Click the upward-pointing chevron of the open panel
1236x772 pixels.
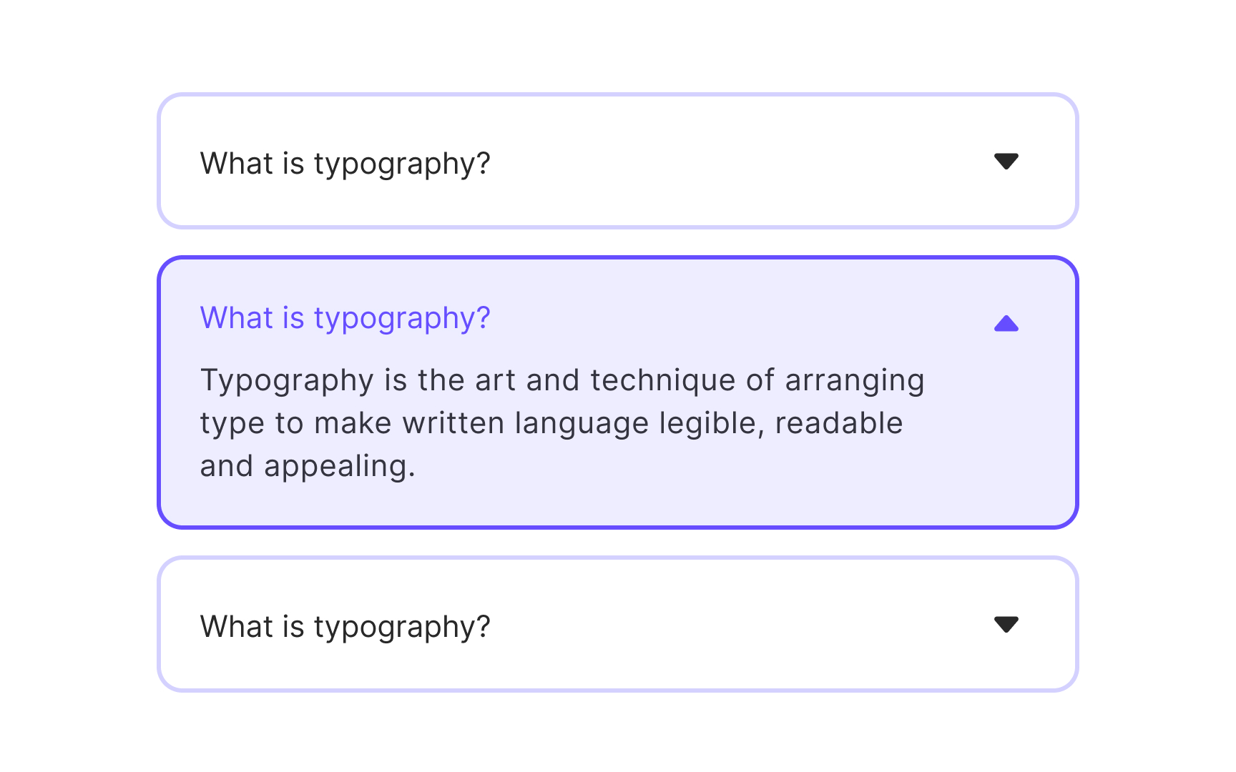point(1006,324)
